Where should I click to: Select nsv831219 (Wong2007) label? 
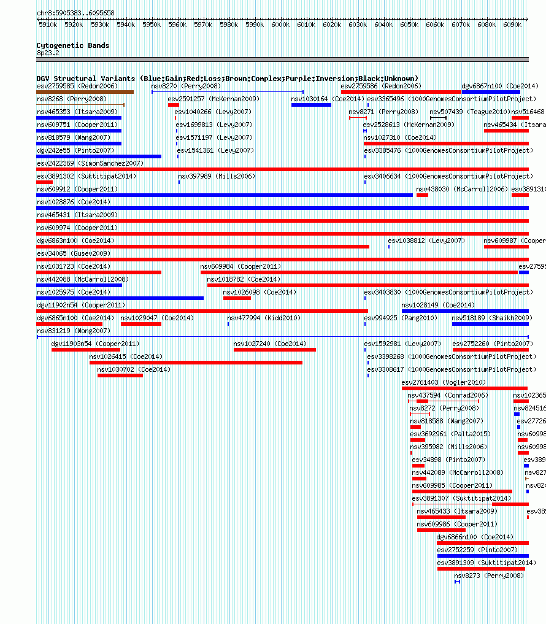(74, 331)
